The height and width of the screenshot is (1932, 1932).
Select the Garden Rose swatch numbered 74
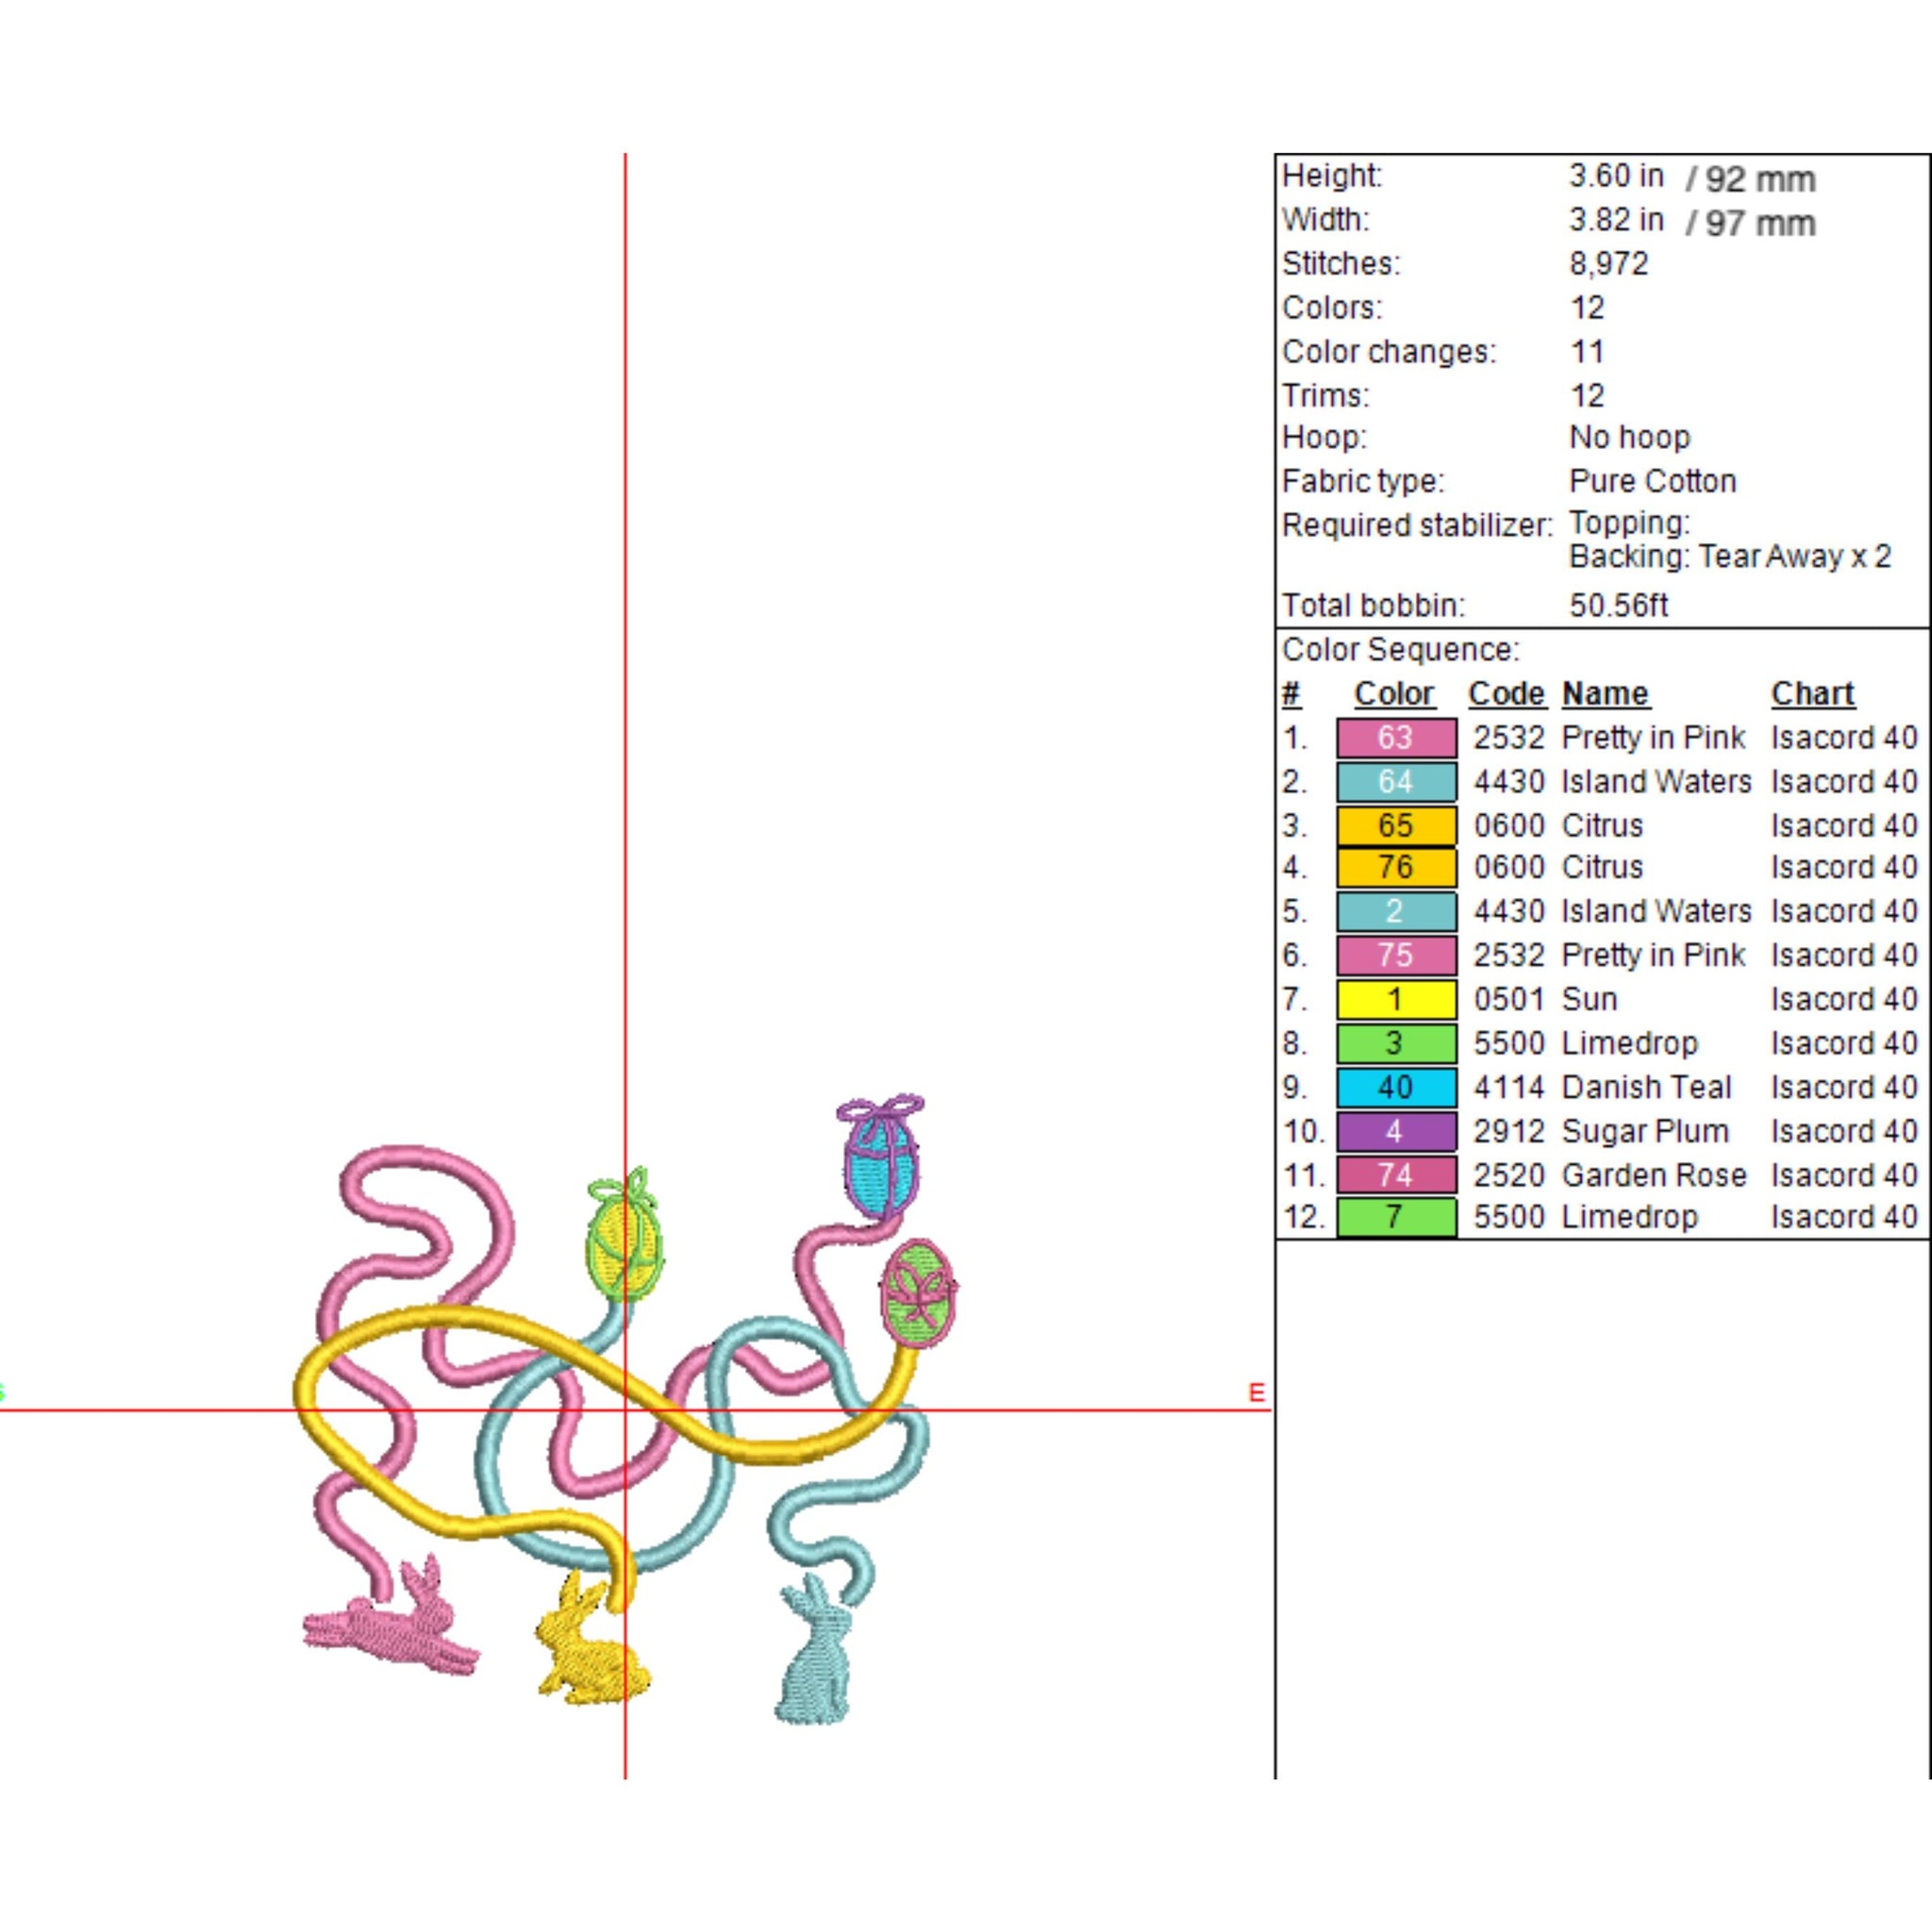tap(1395, 1175)
